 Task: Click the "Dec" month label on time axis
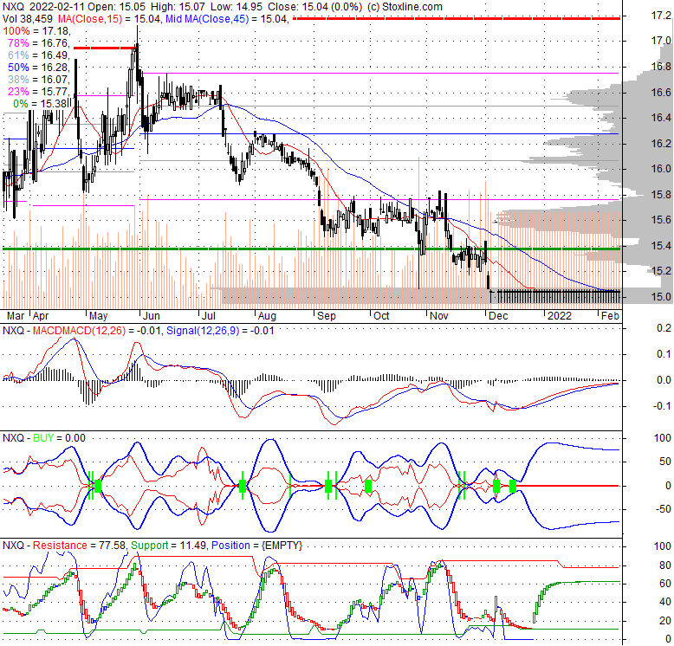coord(499,316)
